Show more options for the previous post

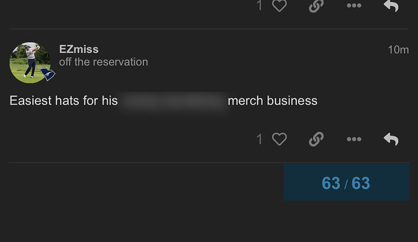[354, 5]
